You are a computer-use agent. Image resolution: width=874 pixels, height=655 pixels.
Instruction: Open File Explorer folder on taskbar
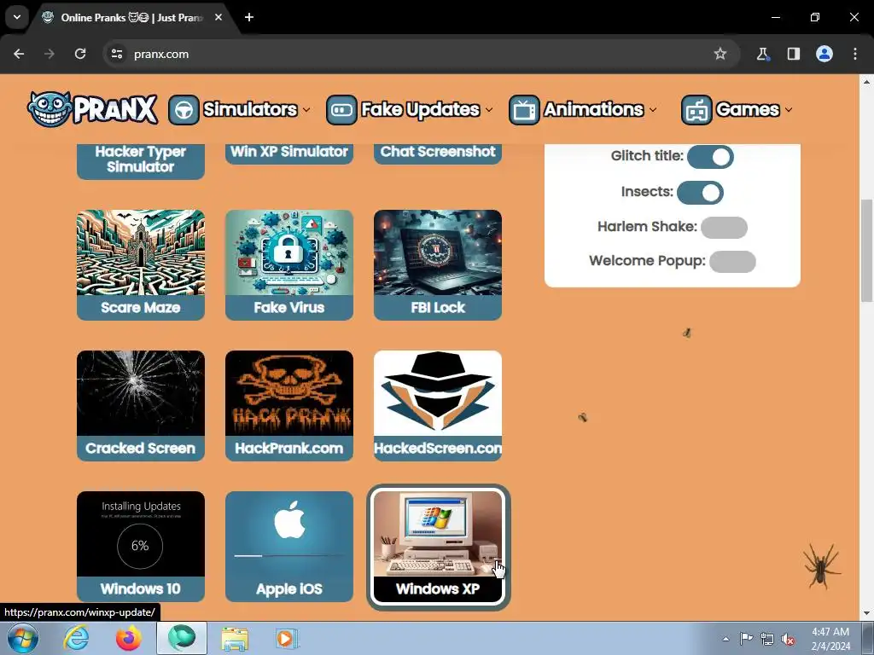[235, 638]
